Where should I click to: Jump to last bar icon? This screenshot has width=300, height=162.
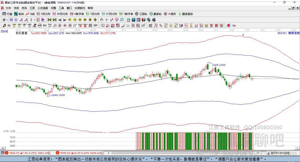(x=54, y=20)
